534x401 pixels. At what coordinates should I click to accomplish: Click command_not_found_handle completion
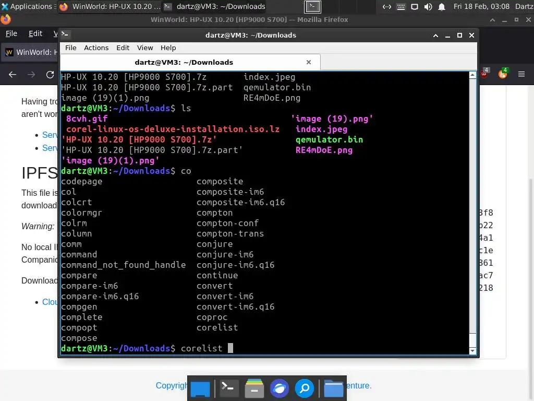click(123, 265)
